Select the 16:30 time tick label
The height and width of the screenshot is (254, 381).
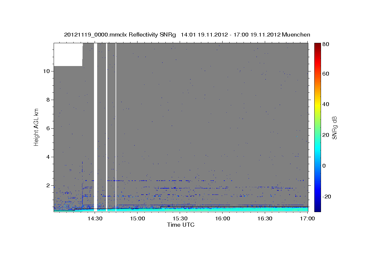pos(265,219)
